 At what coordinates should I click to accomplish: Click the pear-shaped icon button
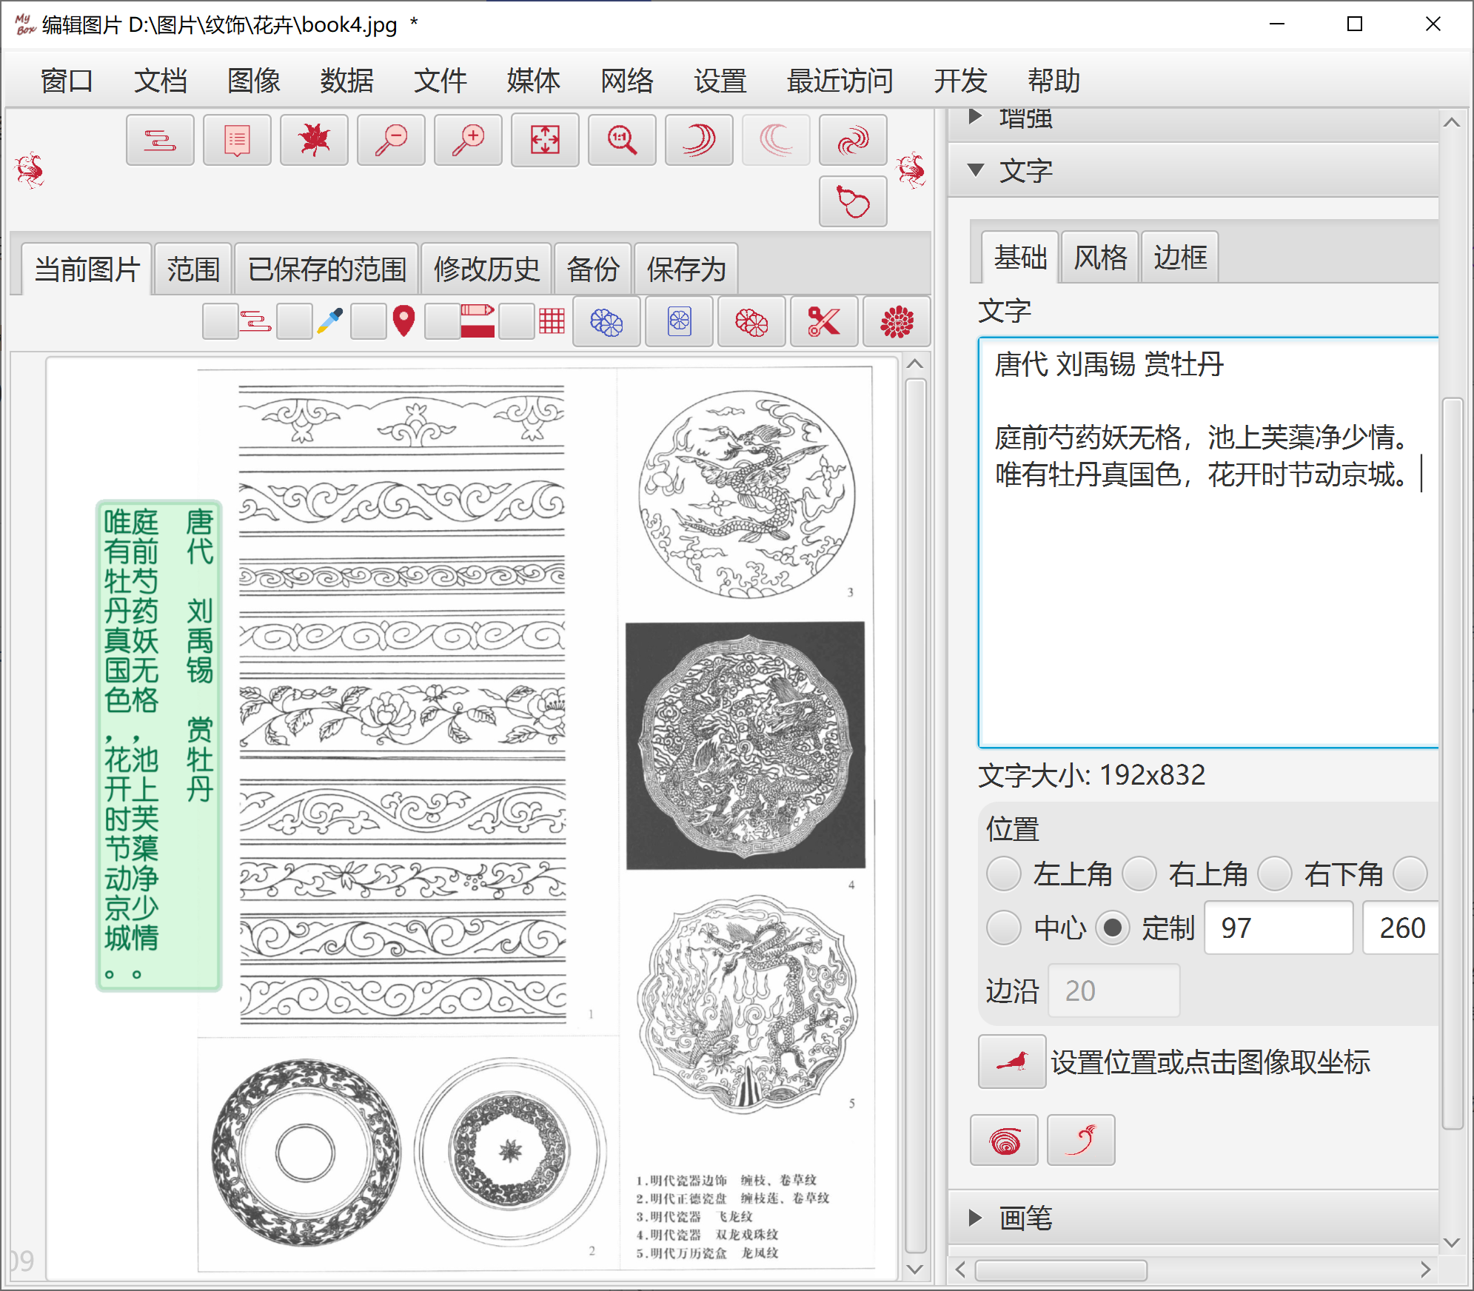[853, 201]
